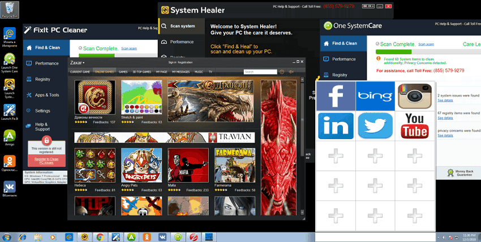
Task: Open the Bing tile shortcut
Action: click(375, 96)
